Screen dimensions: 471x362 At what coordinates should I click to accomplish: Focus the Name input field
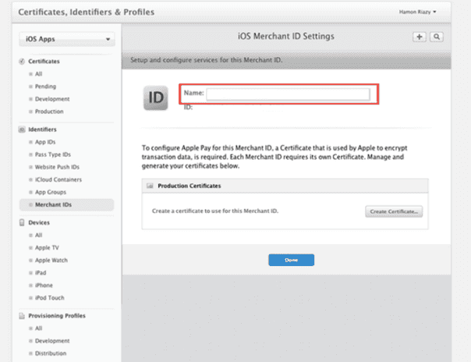(x=288, y=94)
